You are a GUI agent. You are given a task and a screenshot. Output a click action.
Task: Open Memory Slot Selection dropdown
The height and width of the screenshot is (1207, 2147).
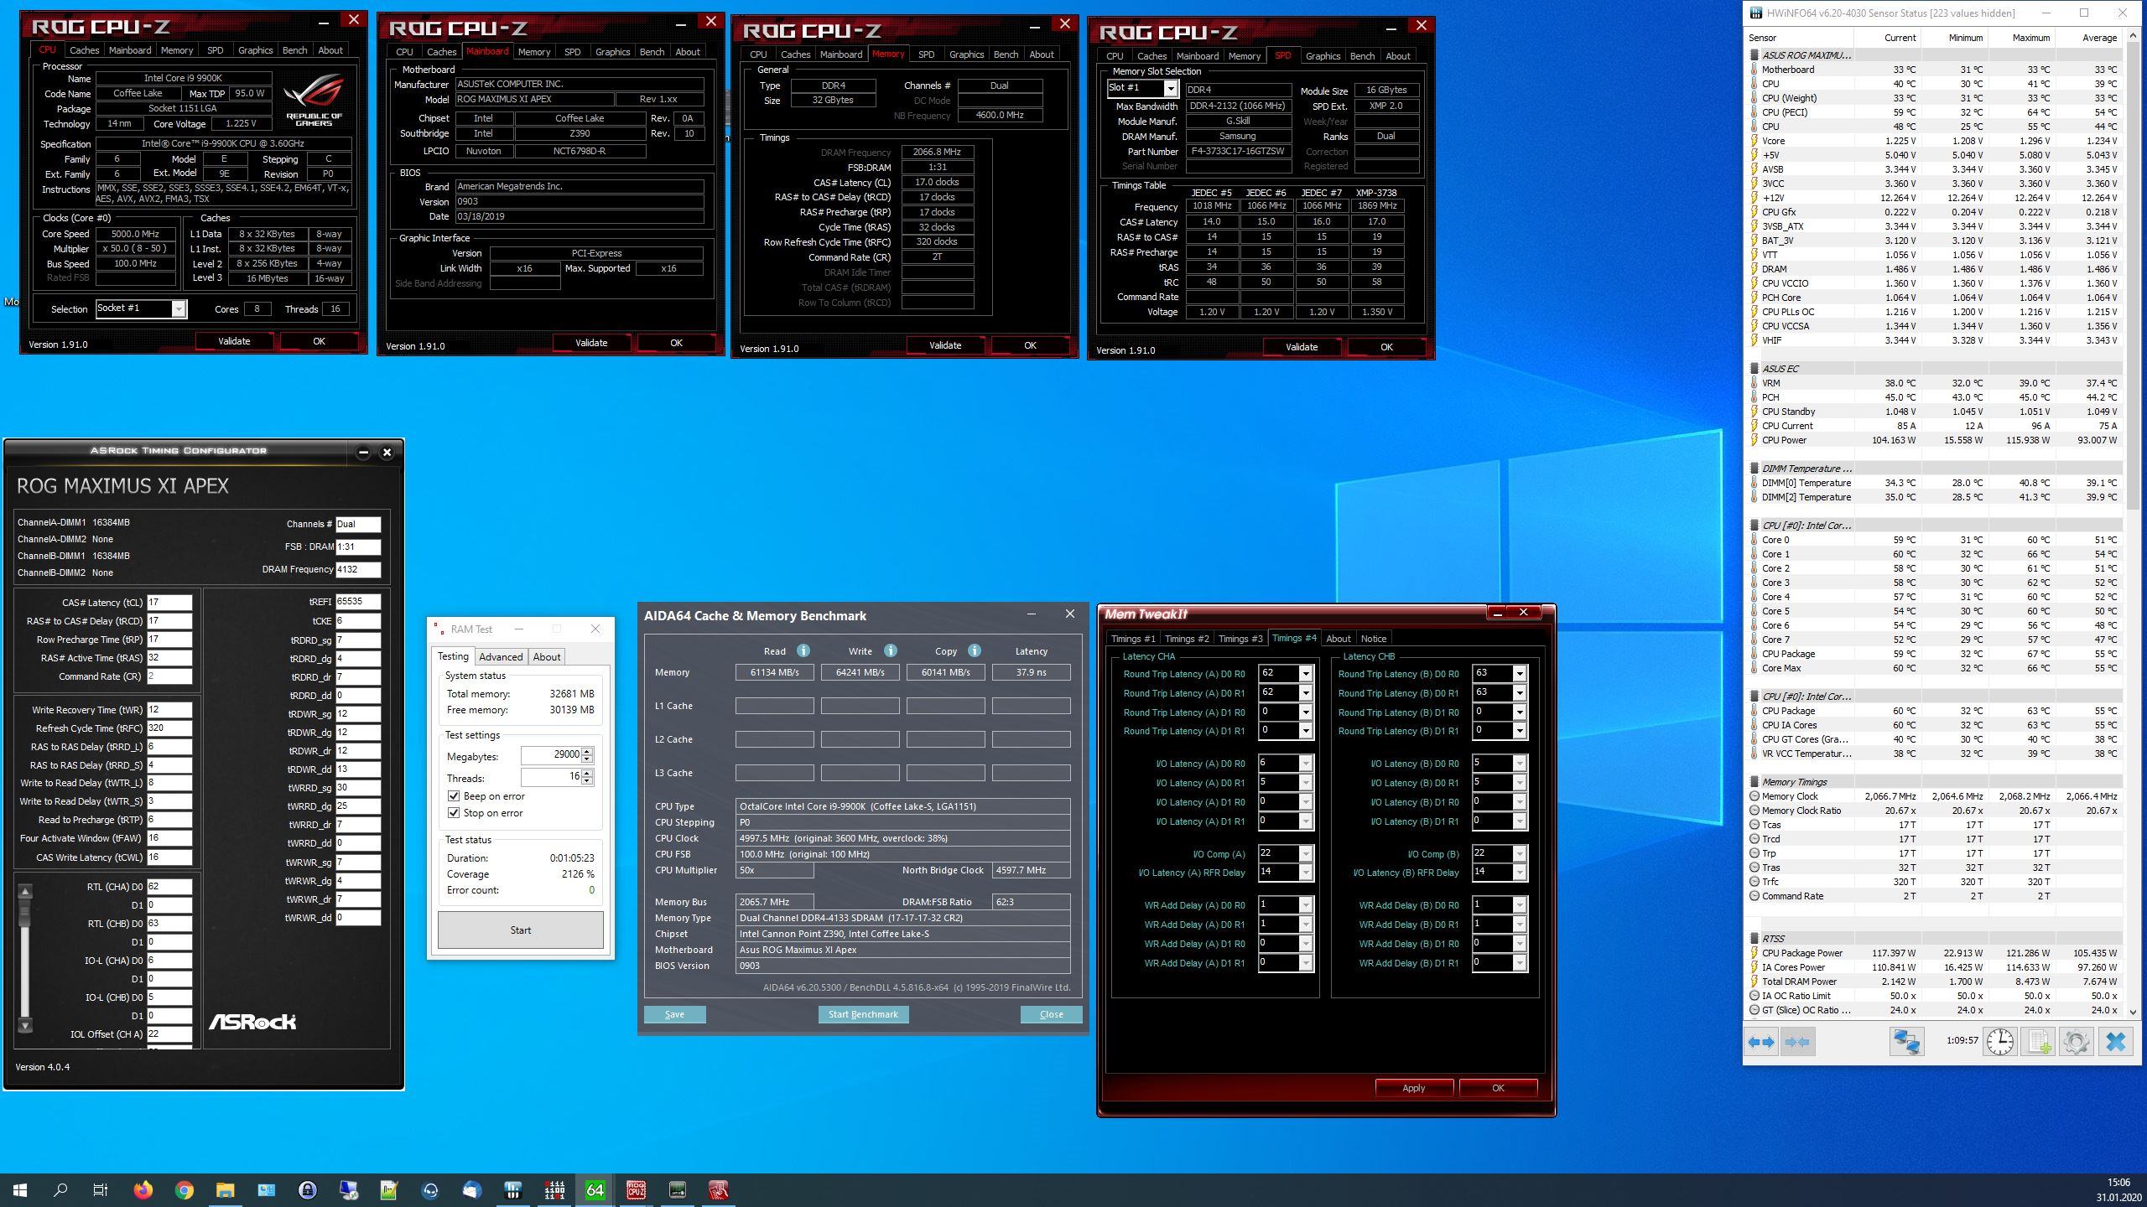1170,88
